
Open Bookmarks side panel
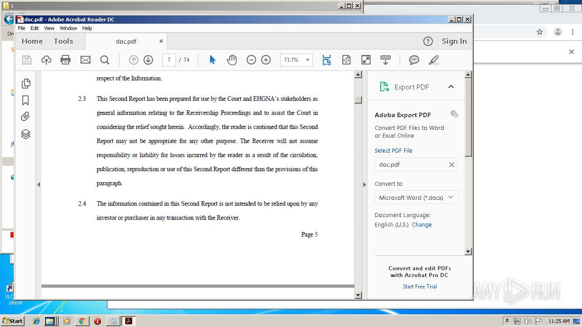pos(26,100)
